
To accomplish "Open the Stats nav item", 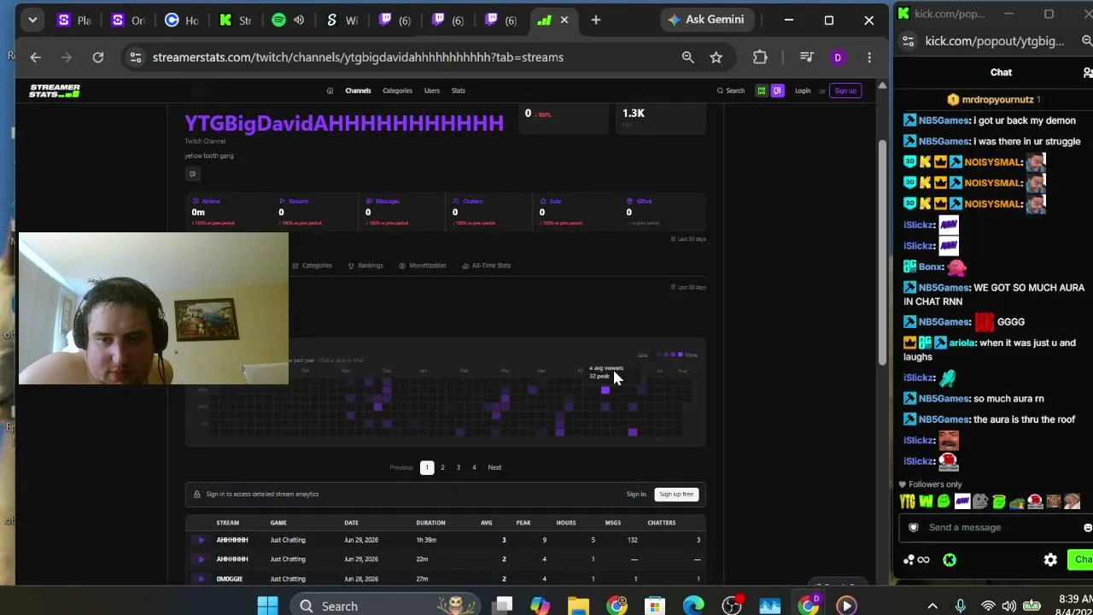I will tap(459, 91).
